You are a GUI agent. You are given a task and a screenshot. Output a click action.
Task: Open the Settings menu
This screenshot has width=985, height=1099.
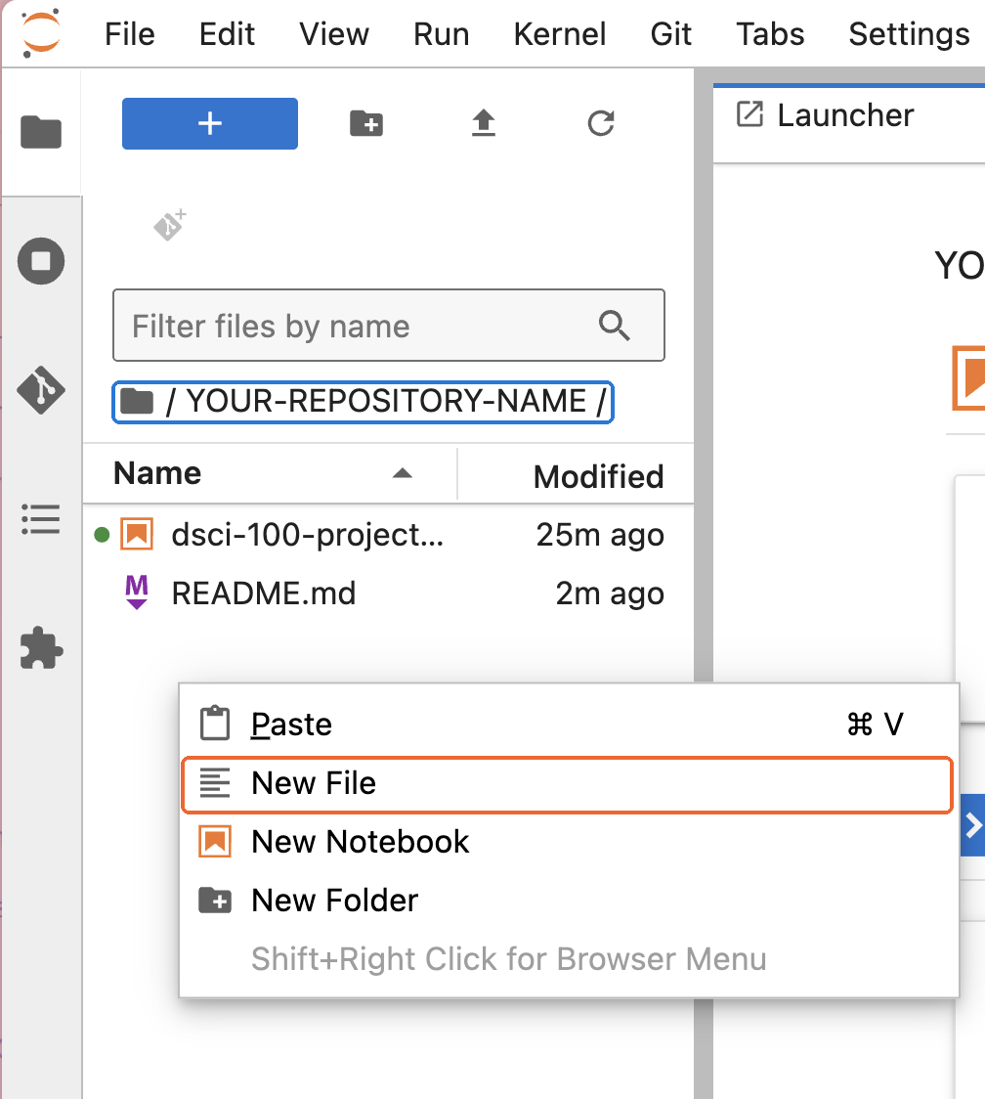[909, 33]
